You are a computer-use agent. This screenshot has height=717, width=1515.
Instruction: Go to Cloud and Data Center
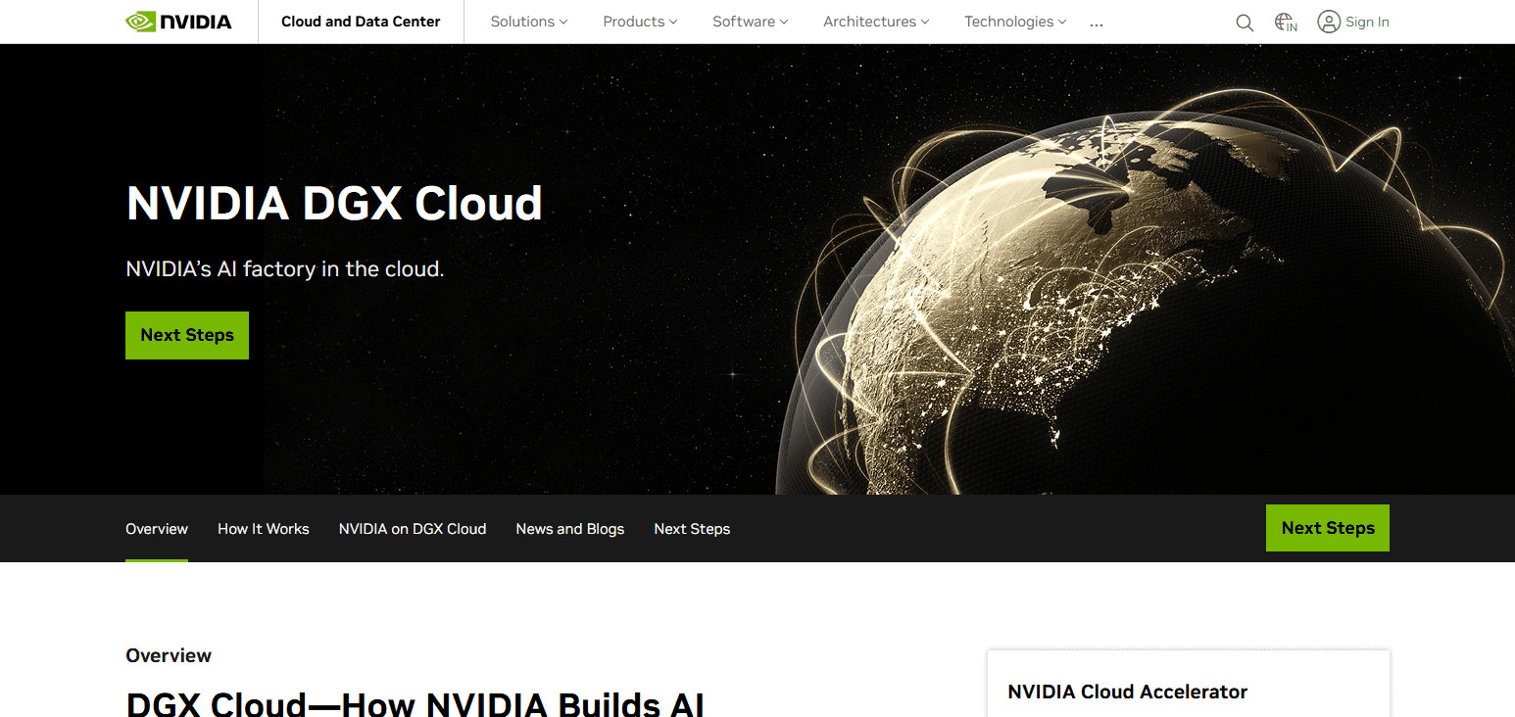pos(361,22)
